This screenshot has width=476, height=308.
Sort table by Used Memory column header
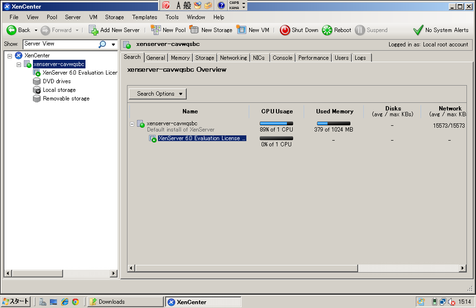tap(335, 111)
